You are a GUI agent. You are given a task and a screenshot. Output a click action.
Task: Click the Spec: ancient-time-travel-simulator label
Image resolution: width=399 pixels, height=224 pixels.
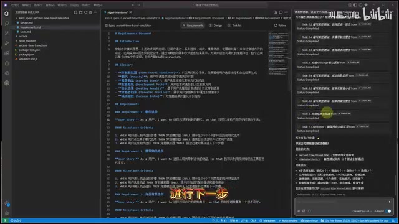pos(128,26)
